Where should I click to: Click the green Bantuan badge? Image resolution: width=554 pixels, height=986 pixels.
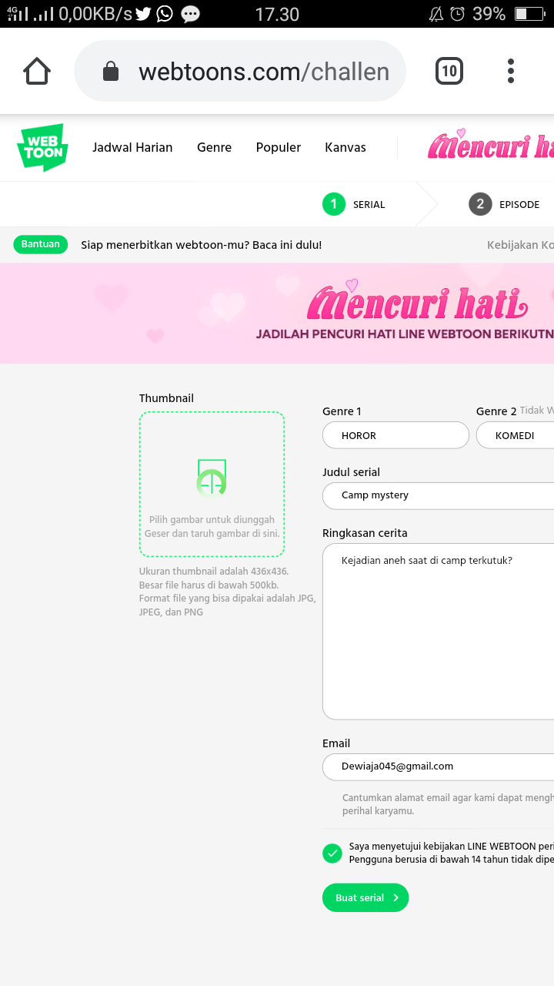(41, 244)
